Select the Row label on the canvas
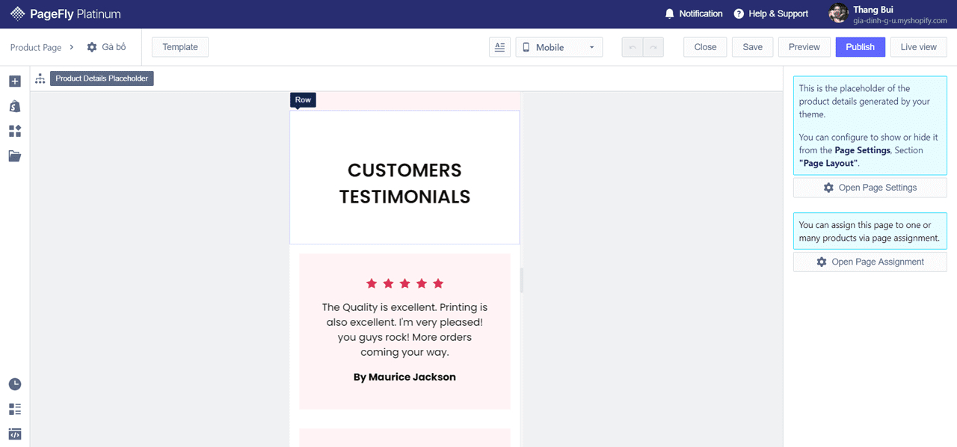The height and width of the screenshot is (447, 957). point(302,99)
